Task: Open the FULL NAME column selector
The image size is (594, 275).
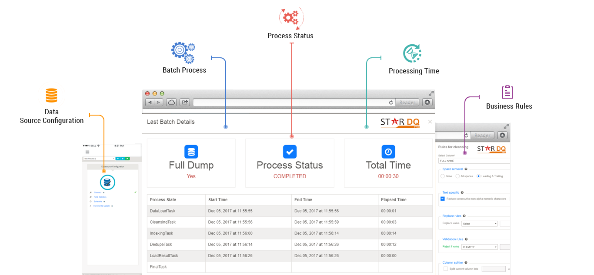Action: click(x=474, y=161)
